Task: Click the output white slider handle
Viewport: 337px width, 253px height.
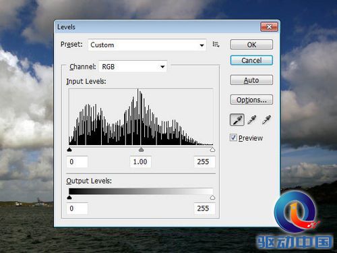Action: [x=212, y=198]
